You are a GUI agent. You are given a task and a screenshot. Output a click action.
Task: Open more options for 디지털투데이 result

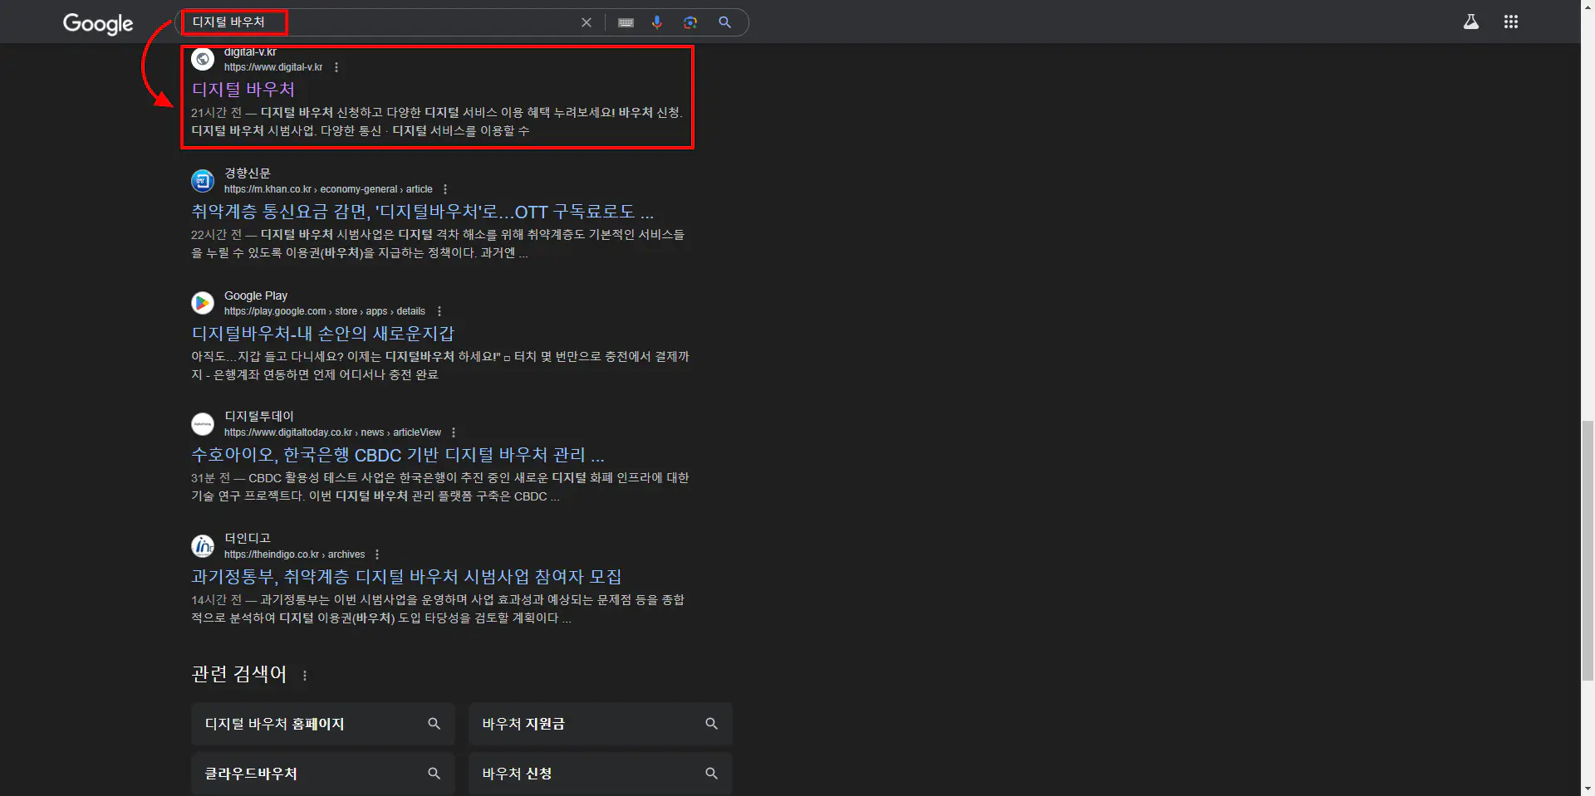pyautogui.click(x=454, y=432)
